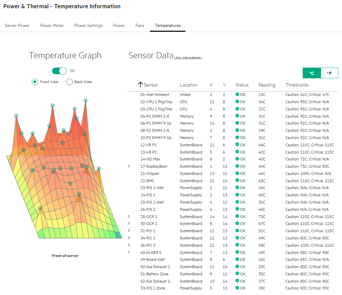
Task: Click the 21-Chipset sensor name
Action: coord(150,174)
